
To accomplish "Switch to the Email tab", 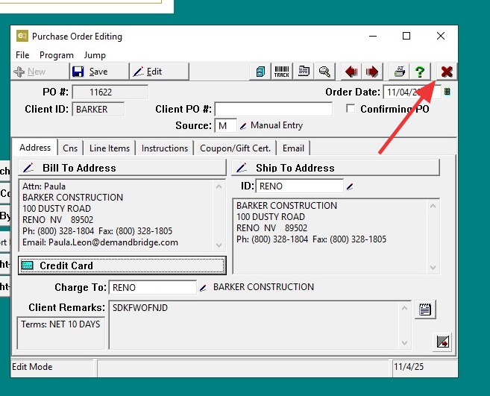I will [293, 148].
